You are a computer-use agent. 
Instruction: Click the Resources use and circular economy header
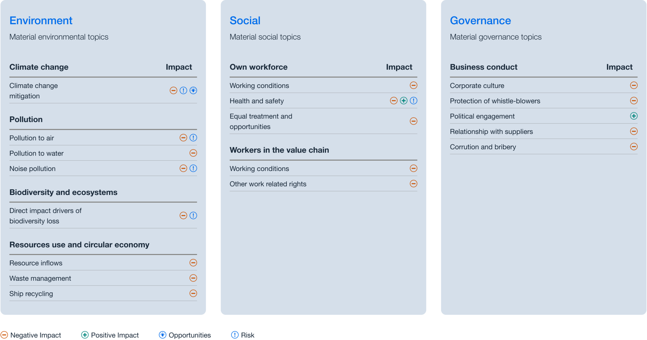pos(79,245)
